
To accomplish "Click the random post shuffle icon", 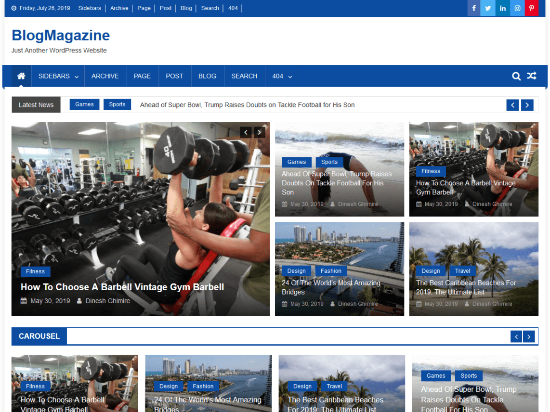I will tap(531, 76).
